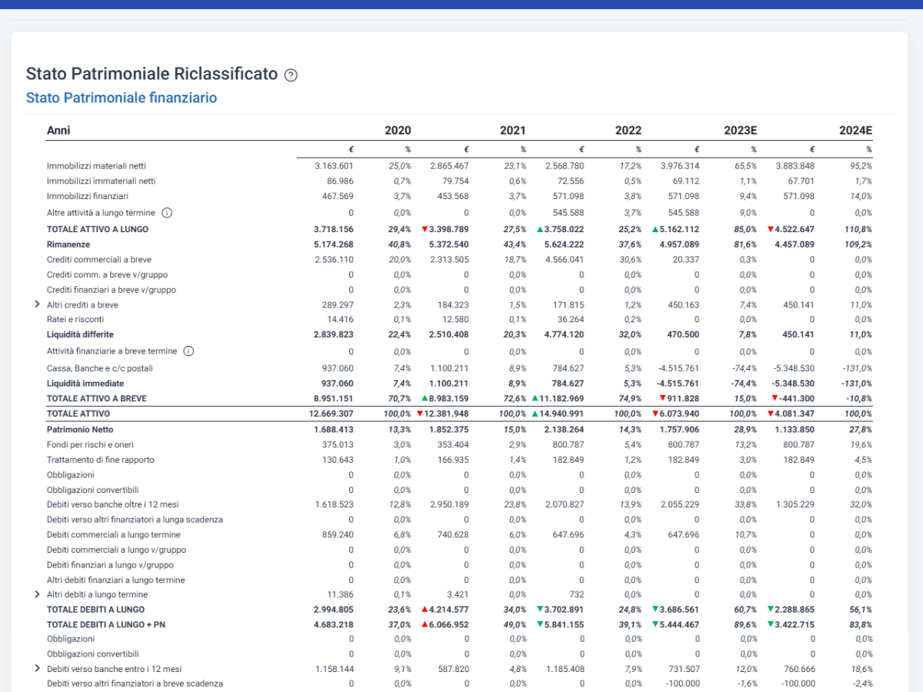Click info icon next to Altre attività a lungo termine
The image size is (923, 692).
click(167, 212)
